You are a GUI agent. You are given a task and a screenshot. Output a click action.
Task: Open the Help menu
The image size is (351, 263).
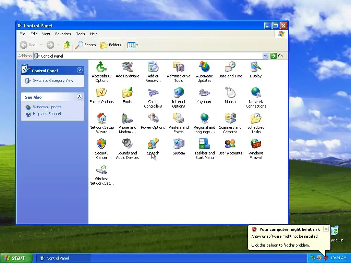(94, 34)
